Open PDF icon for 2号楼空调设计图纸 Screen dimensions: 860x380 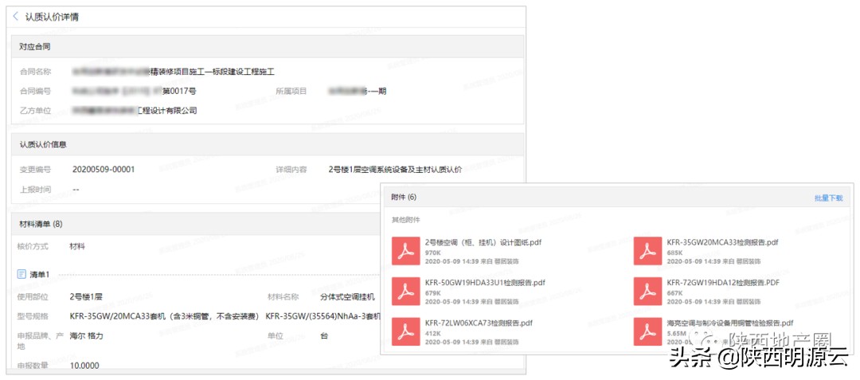tap(405, 251)
